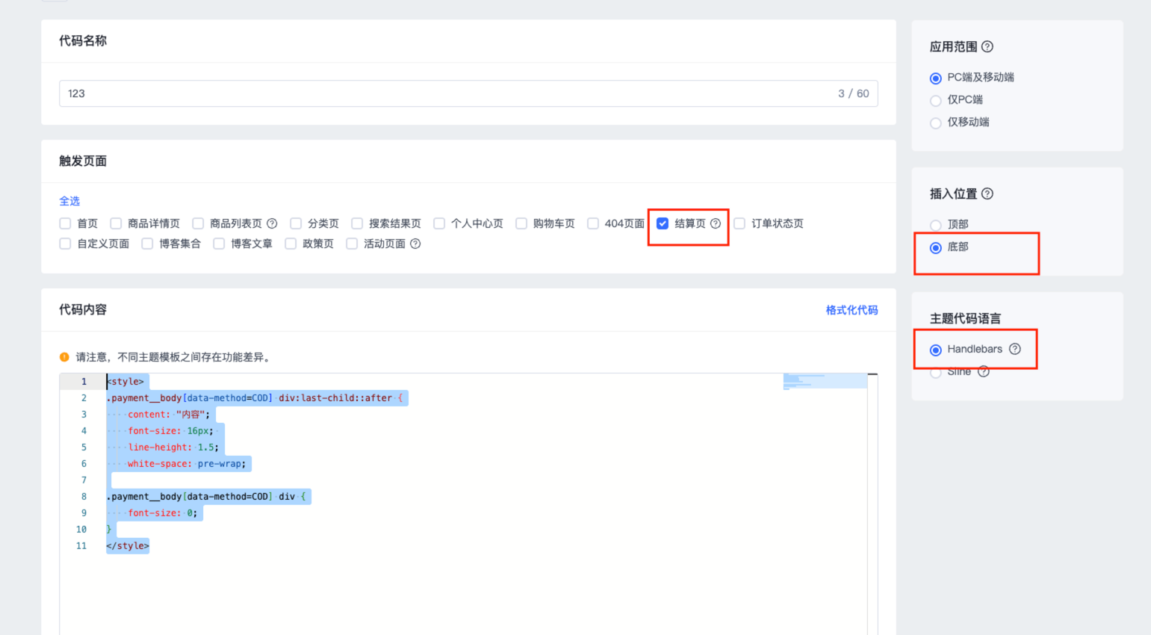Click the orange warning notice icon
Image resolution: width=1151 pixels, height=635 pixels.
64,357
